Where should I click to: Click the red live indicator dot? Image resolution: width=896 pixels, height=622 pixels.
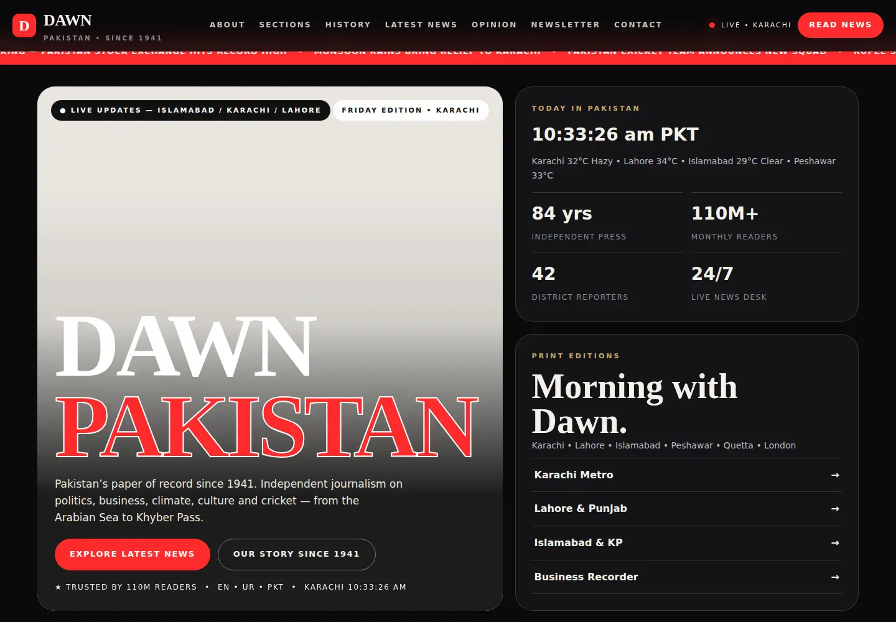[x=712, y=26]
